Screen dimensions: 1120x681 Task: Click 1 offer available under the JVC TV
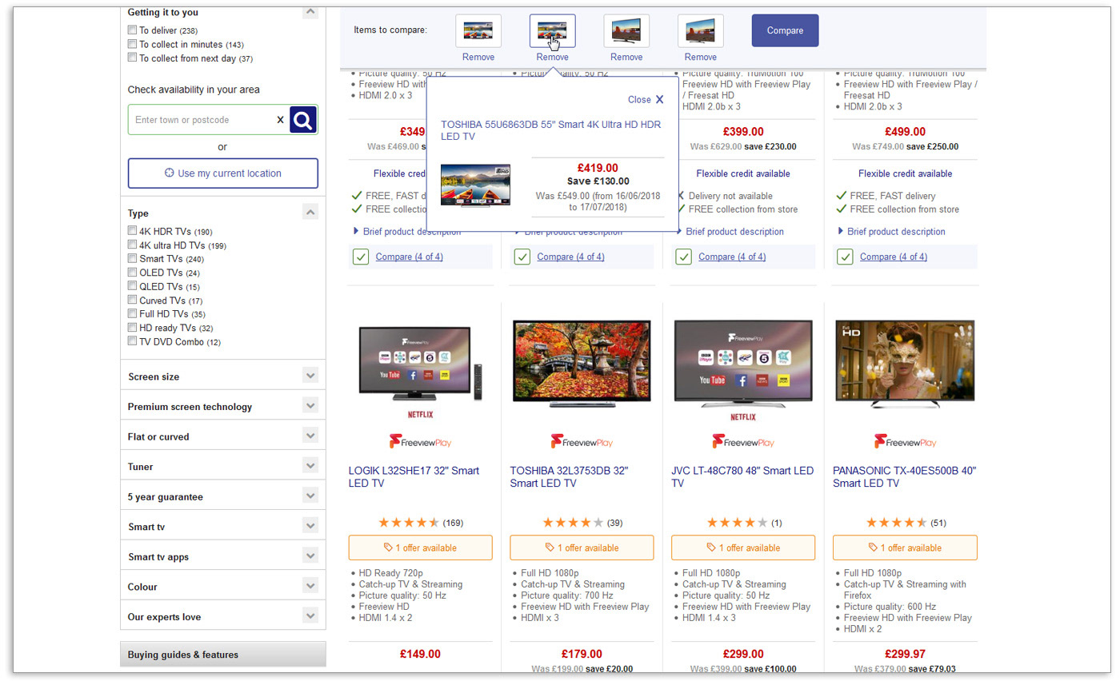[743, 548]
